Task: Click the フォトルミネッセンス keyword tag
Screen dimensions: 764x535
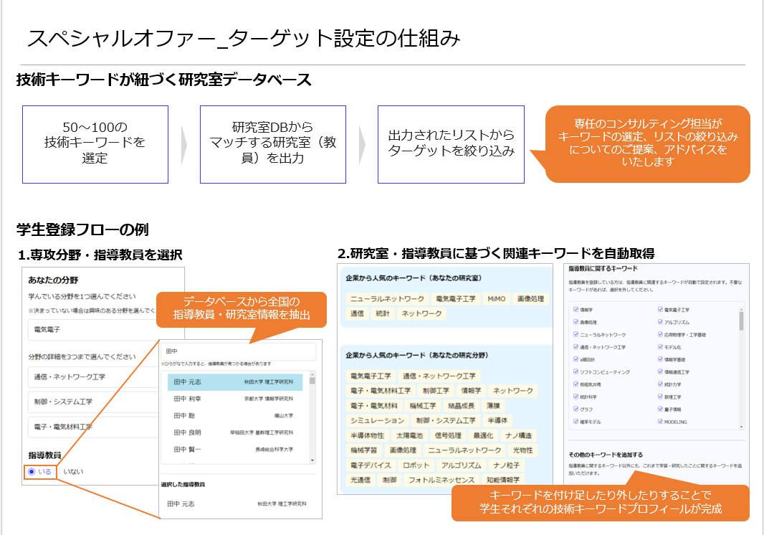Action: click(x=441, y=480)
